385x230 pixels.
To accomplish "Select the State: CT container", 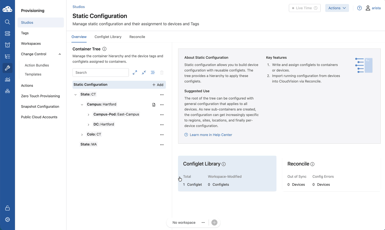I will (x=88, y=94).
